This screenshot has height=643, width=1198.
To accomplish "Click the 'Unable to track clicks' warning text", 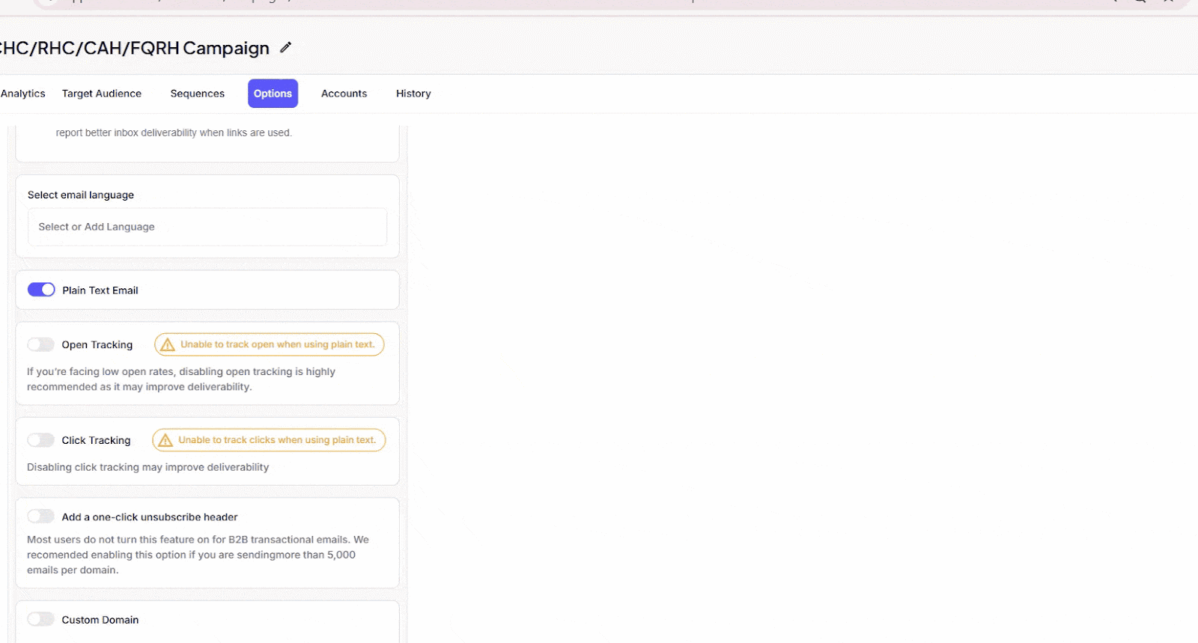I will click(277, 440).
